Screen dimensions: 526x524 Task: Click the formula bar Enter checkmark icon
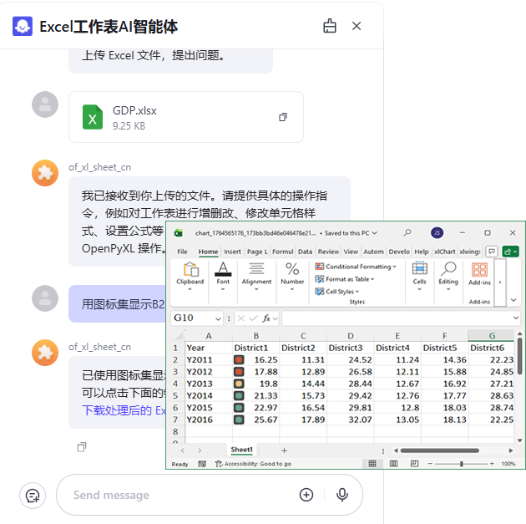point(253,318)
